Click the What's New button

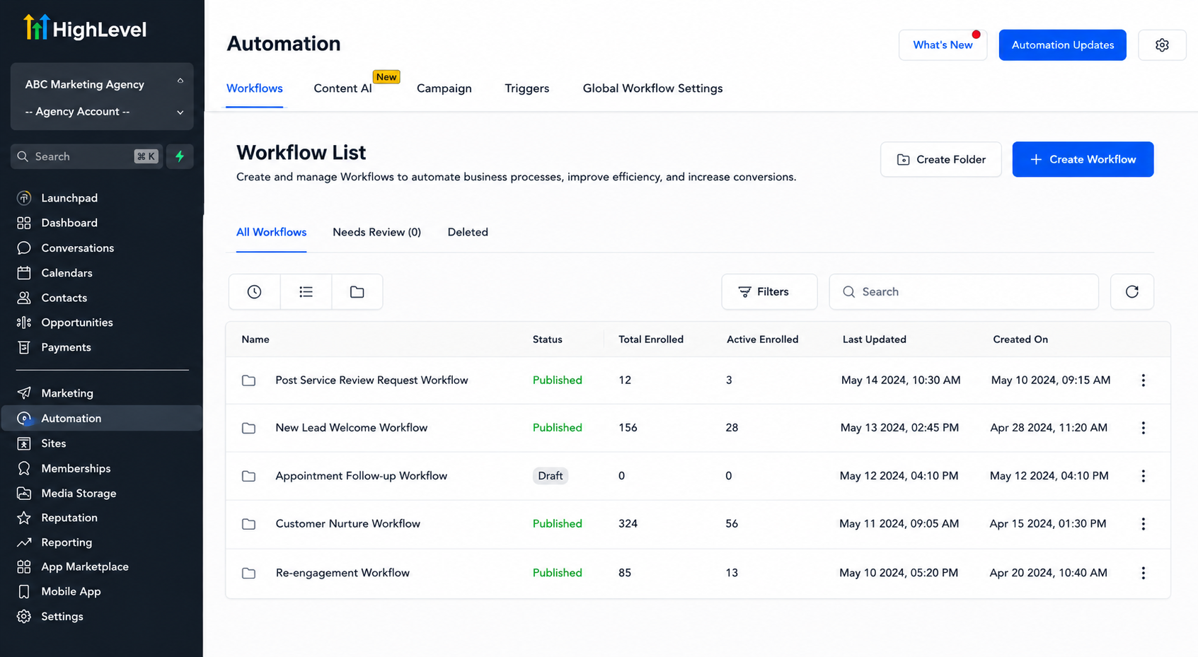943,45
